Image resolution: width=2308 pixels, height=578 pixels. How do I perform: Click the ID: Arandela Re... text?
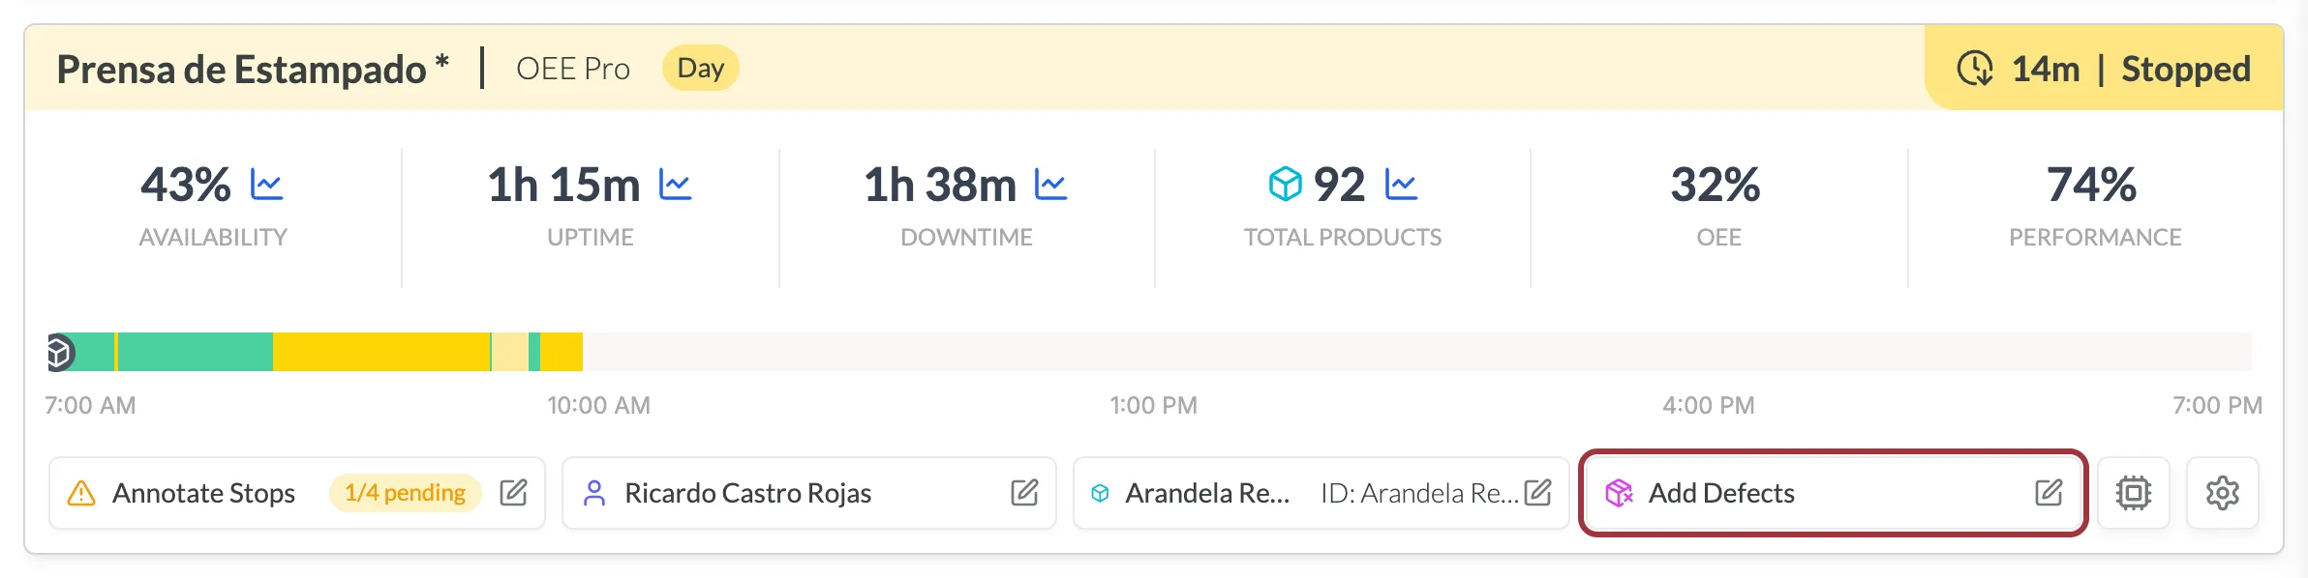pyautogui.click(x=1420, y=493)
